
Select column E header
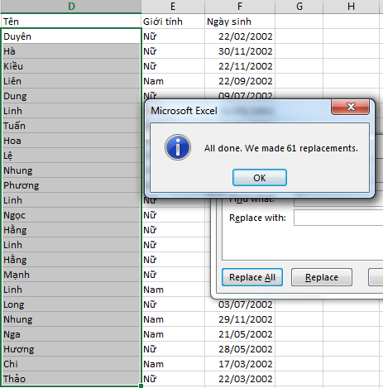point(173,7)
